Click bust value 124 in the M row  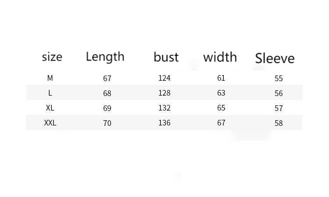164,78
